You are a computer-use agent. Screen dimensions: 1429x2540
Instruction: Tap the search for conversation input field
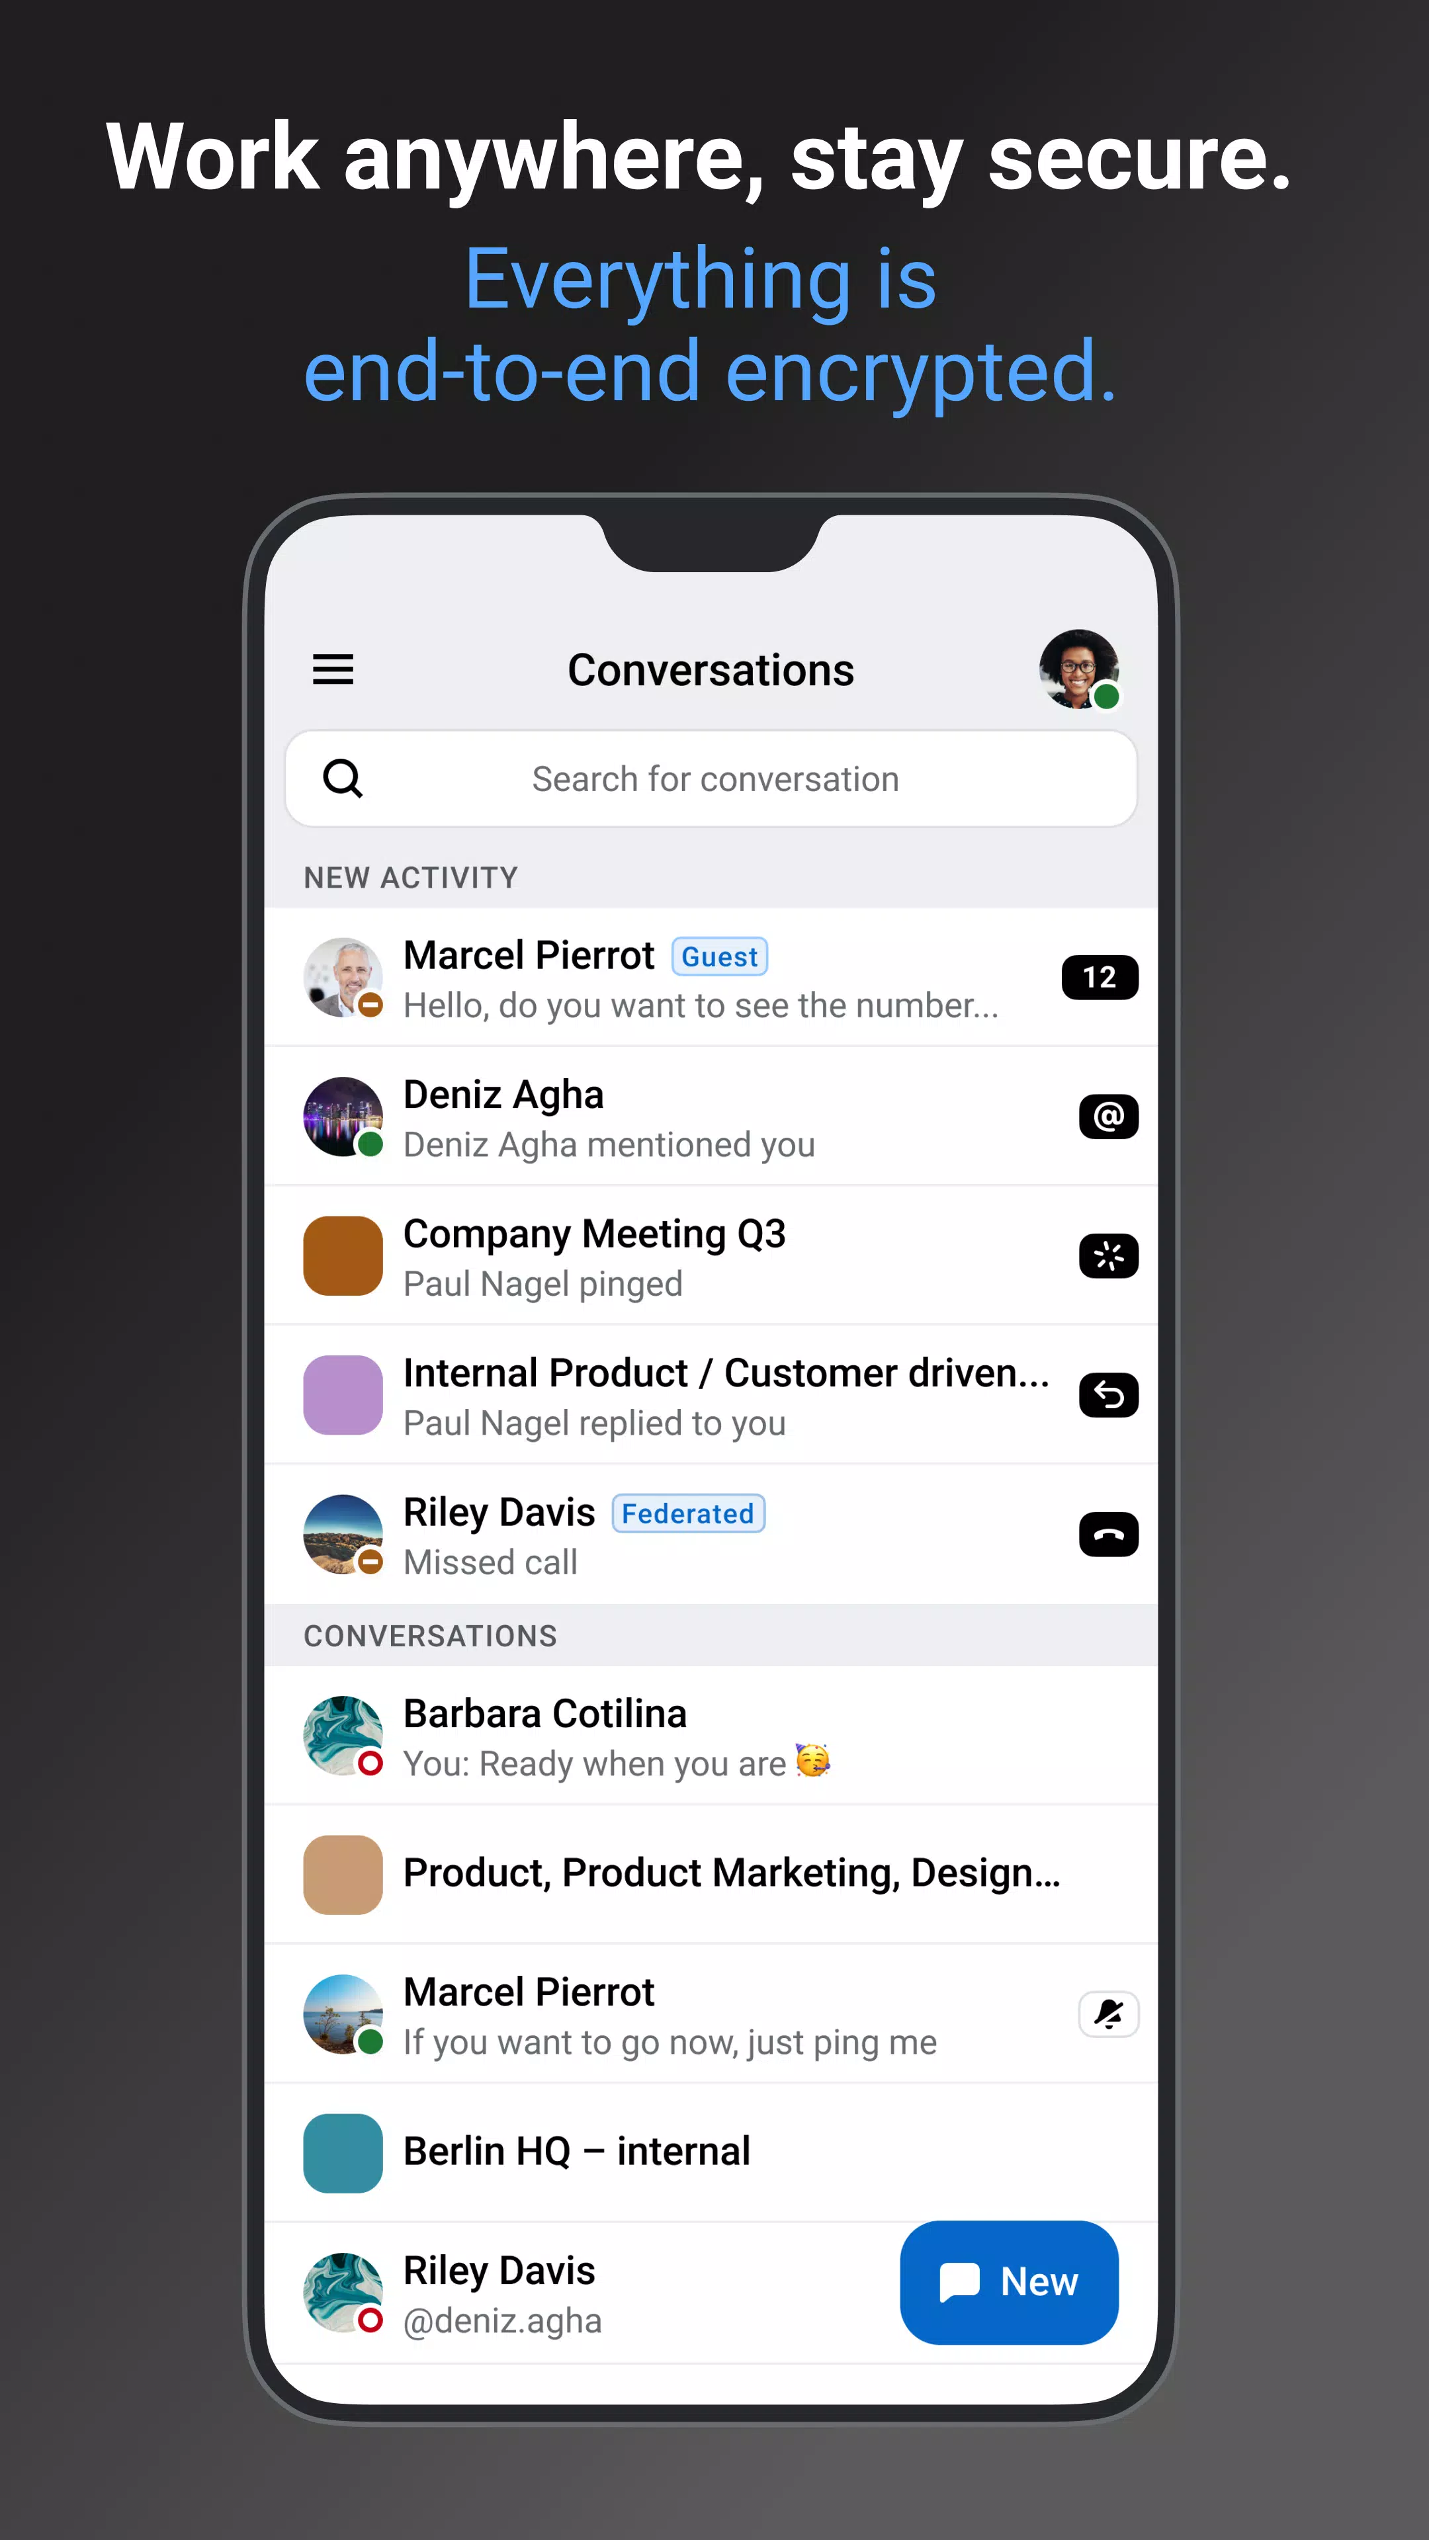714,778
